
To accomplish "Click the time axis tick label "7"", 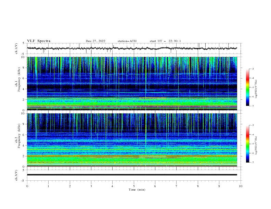I will click(177, 186).
